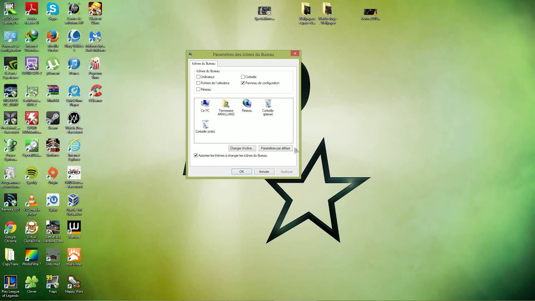Select the Broforce desktop icon
The height and width of the screenshot is (301, 535).
(53, 148)
